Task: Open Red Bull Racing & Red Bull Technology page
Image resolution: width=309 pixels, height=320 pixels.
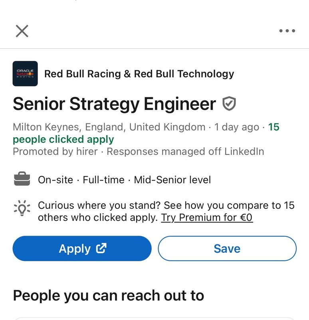Action: 139,74
